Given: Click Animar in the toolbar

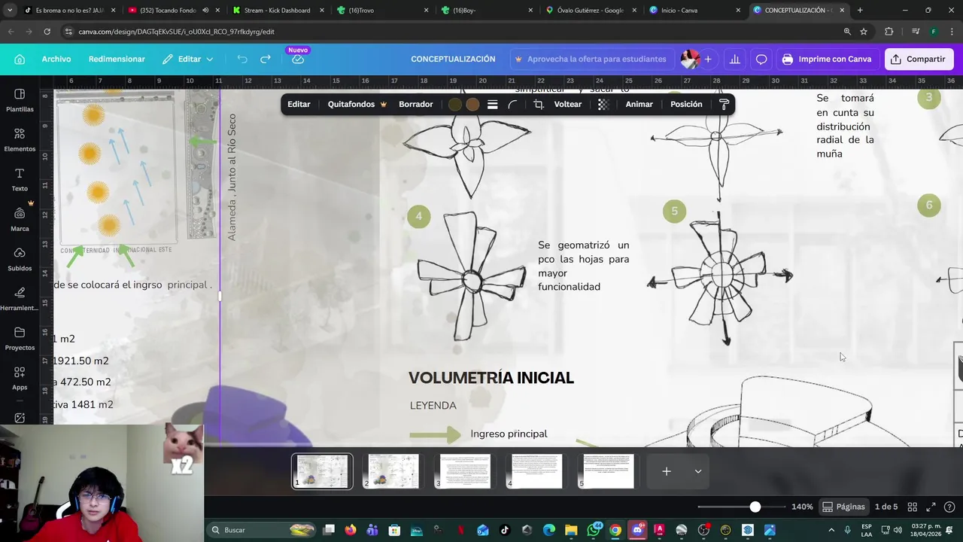Looking at the screenshot, I should click(x=639, y=105).
